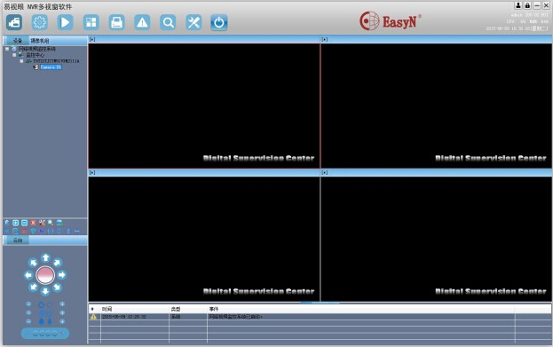Viewport: 553px width, 347px height.
Task: Click plus button in middle lens control row
Action: coord(62,312)
